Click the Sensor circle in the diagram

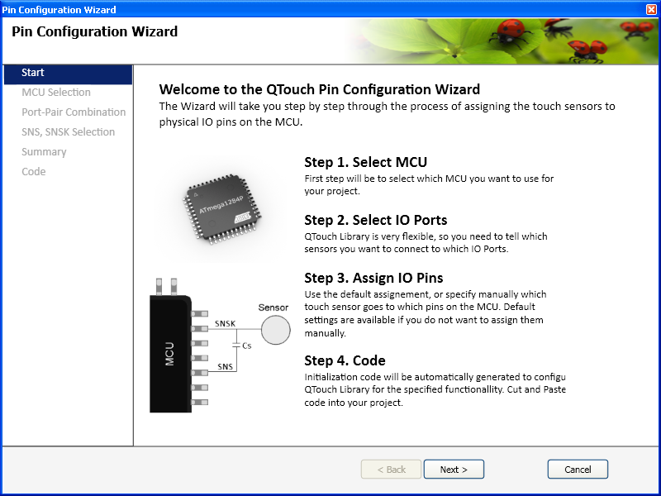point(276,329)
